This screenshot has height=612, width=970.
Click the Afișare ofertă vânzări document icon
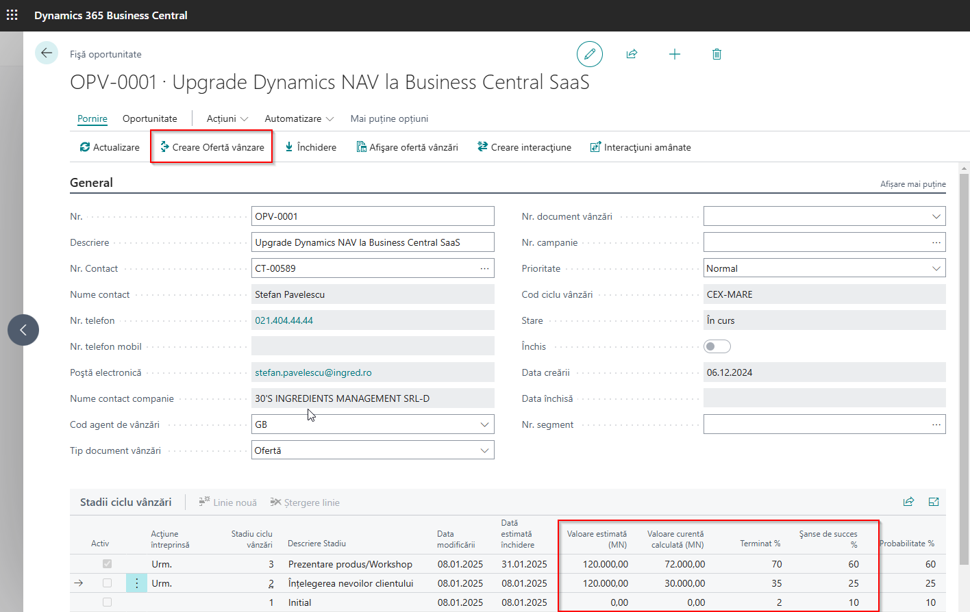361,146
